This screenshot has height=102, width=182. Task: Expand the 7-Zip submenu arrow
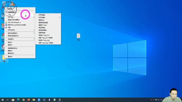[34, 15]
